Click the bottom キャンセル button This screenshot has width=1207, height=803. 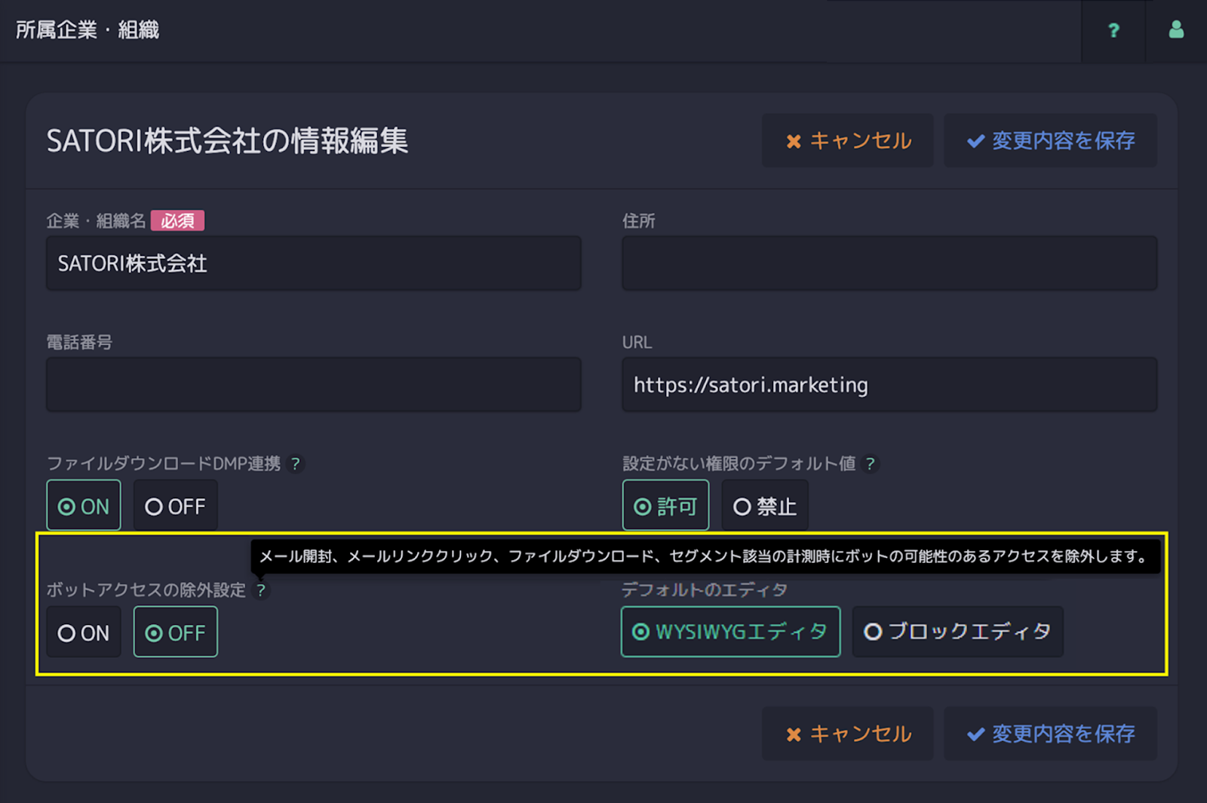coord(848,734)
